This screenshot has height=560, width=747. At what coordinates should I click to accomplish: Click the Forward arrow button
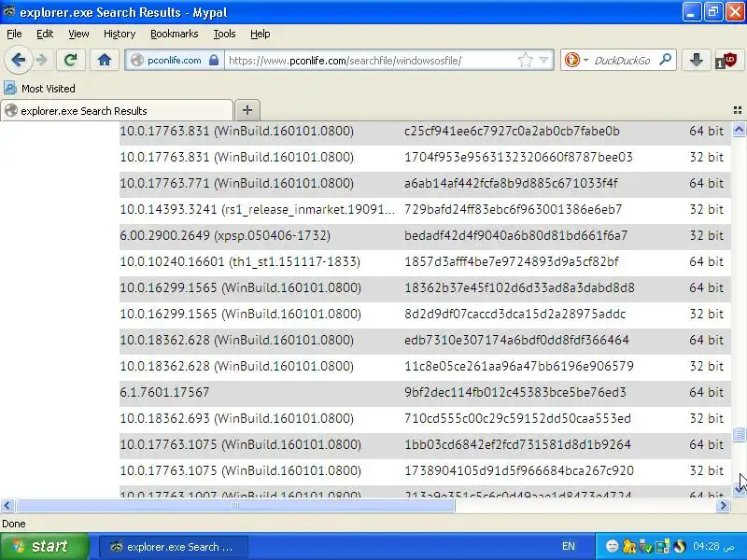(42, 60)
